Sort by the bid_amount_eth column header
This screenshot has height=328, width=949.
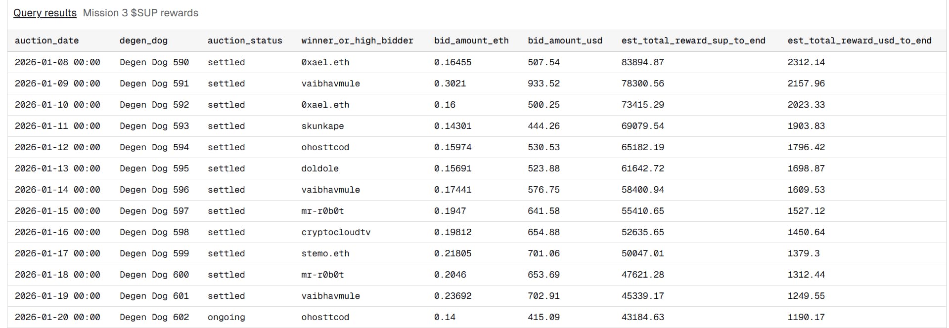click(471, 41)
